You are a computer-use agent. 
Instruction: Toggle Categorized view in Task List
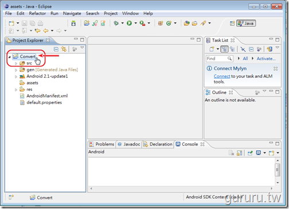click(x=224, y=49)
